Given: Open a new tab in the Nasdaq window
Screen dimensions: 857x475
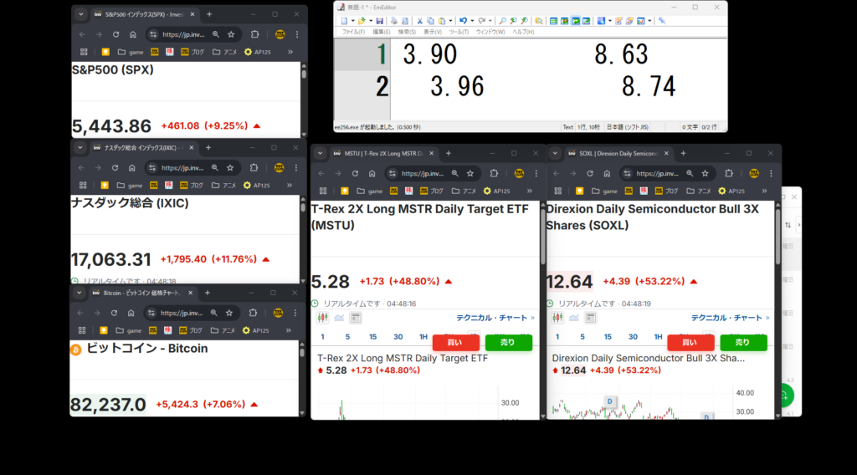Looking at the screenshot, I should (208, 148).
